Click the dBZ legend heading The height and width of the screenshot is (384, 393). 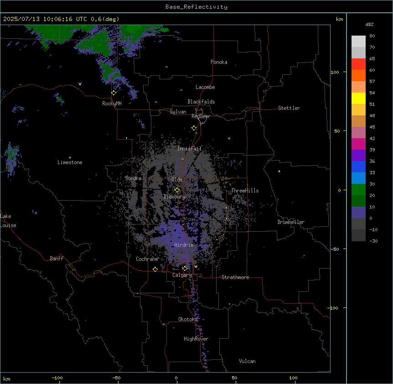point(369,24)
